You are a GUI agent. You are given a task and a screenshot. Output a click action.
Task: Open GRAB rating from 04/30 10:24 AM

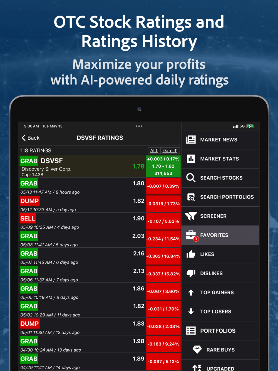click(x=100, y=344)
